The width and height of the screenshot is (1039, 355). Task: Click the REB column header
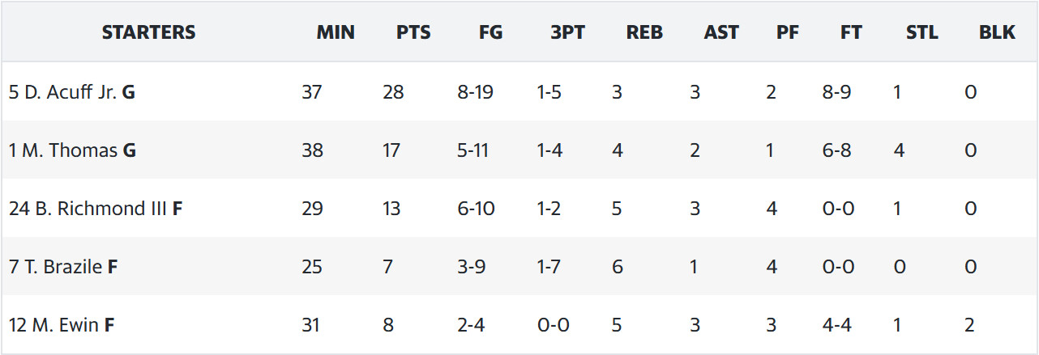point(644,32)
